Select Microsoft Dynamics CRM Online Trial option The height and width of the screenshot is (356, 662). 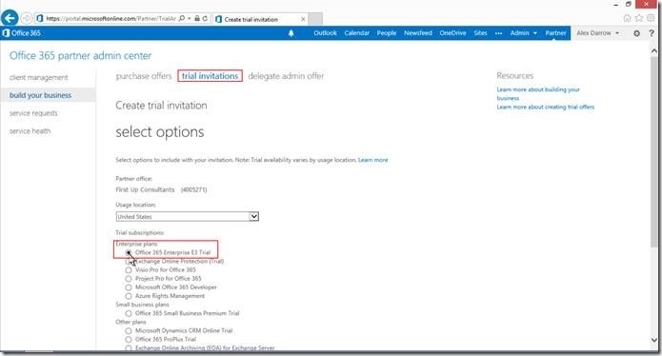click(129, 330)
